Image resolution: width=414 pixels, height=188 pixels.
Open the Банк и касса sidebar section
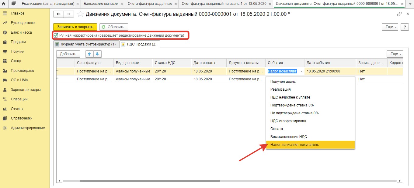[x=21, y=32]
